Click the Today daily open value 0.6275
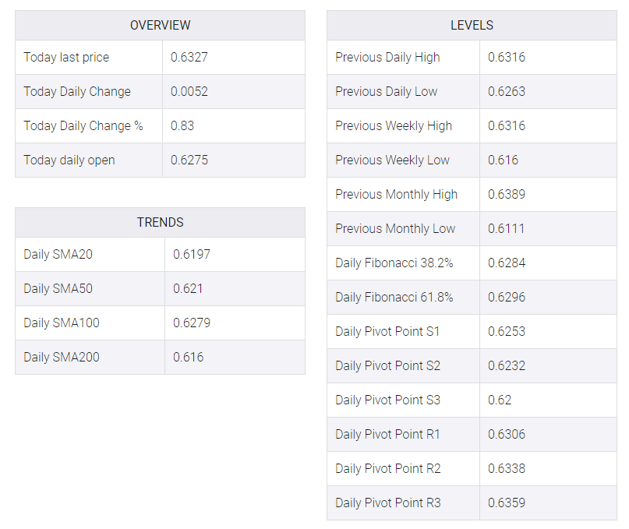Image resolution: width=629 pixels, height=529 pixels. [189, 160]
